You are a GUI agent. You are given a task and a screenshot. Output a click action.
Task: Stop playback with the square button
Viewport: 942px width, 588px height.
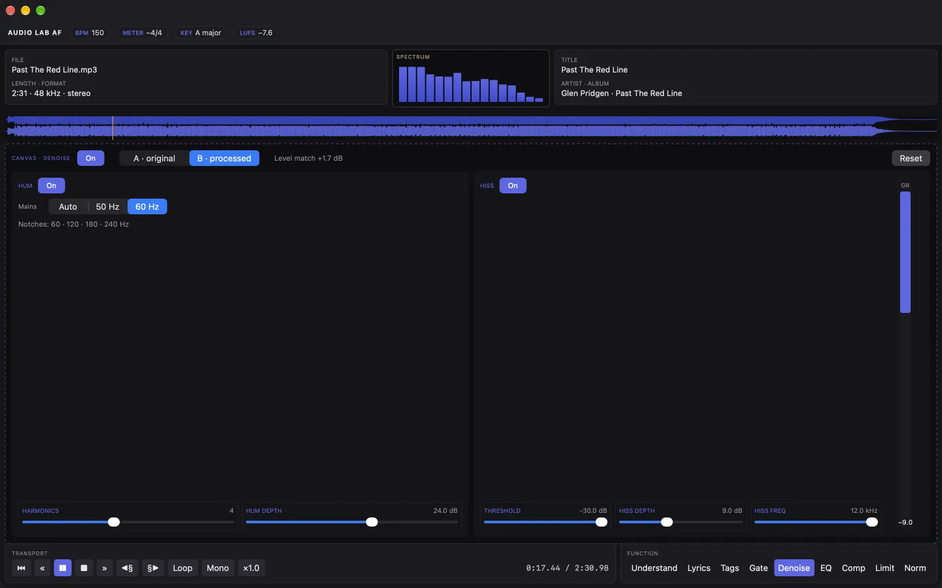tap(84, 568)
